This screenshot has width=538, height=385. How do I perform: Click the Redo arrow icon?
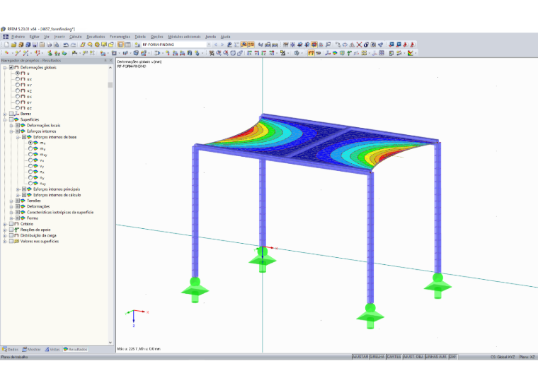point(73,45)
